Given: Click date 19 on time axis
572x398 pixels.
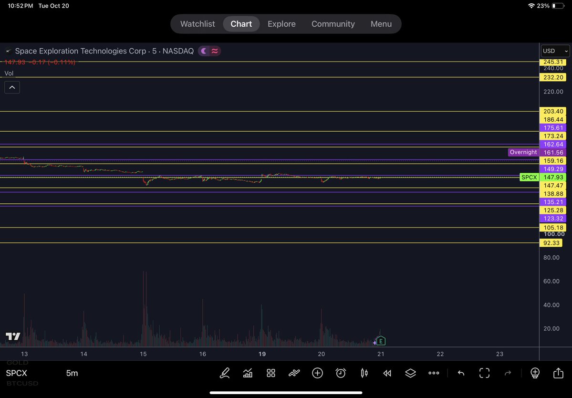Looking at the screenshot, I should pos(262,354).
